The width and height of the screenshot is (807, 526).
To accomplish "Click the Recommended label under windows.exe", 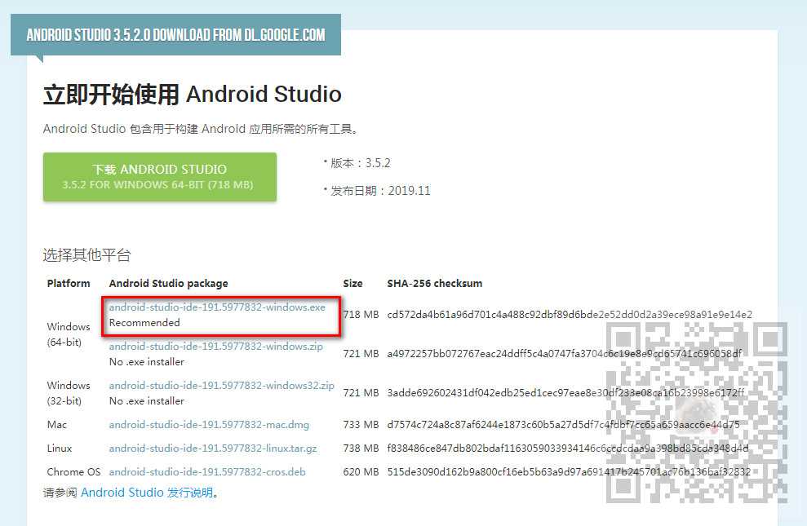I will [144, 323].
